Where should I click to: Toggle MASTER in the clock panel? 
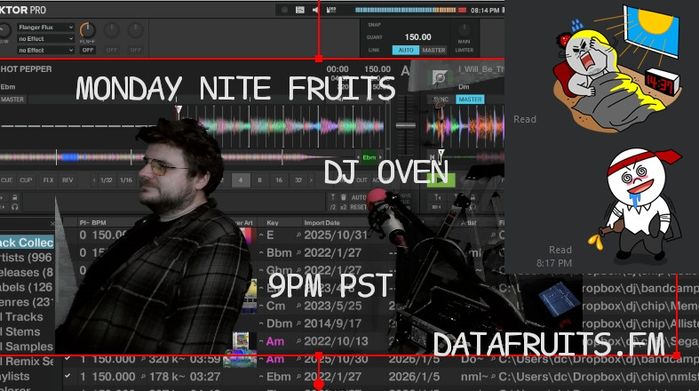433,50
